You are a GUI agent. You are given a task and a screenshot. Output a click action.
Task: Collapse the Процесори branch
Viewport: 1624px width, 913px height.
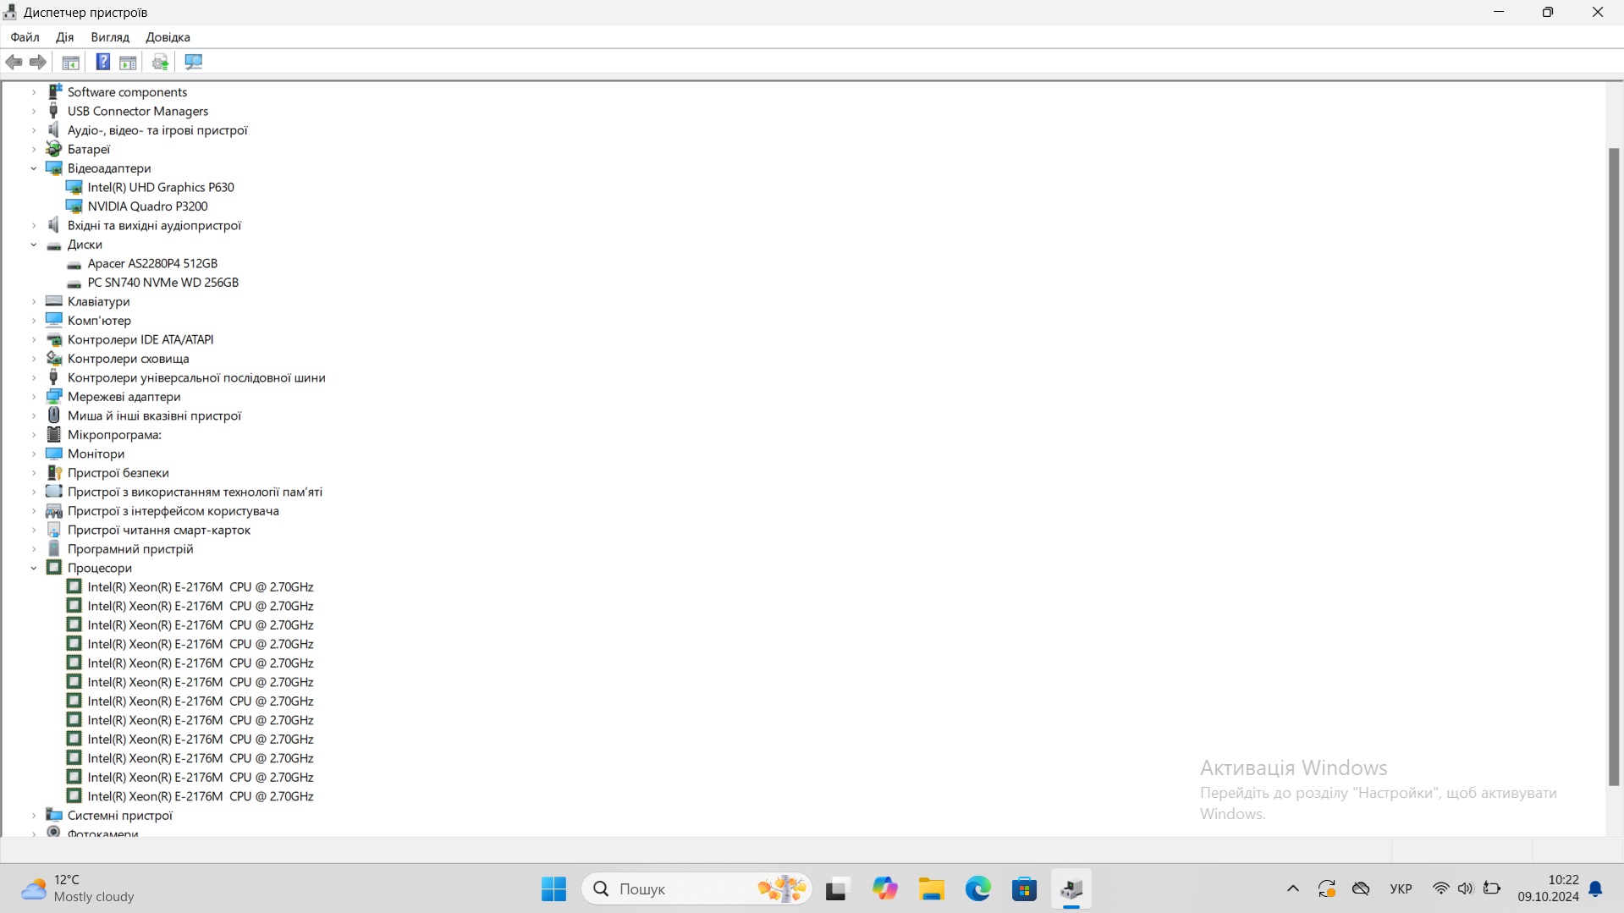[34, 568]
